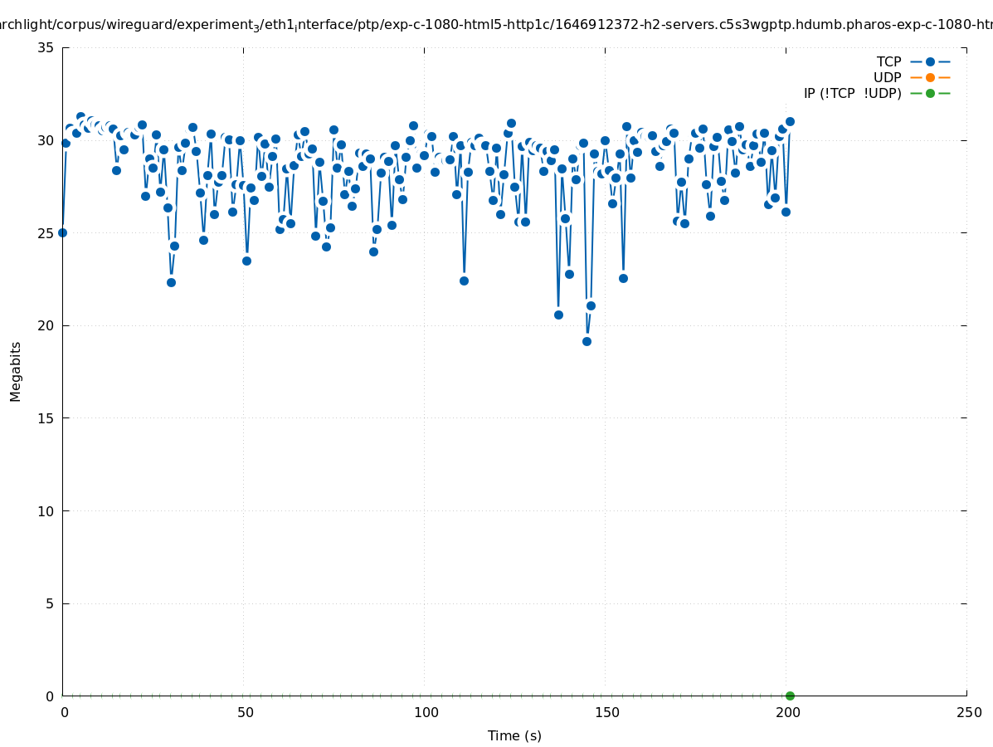The width and height of the screenshot is (993, 747).
Task: Select the first TCP point at time zero
Action: click(62, 232)
